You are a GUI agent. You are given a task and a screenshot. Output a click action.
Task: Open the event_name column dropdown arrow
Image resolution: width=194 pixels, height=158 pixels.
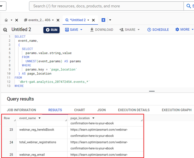39,118
